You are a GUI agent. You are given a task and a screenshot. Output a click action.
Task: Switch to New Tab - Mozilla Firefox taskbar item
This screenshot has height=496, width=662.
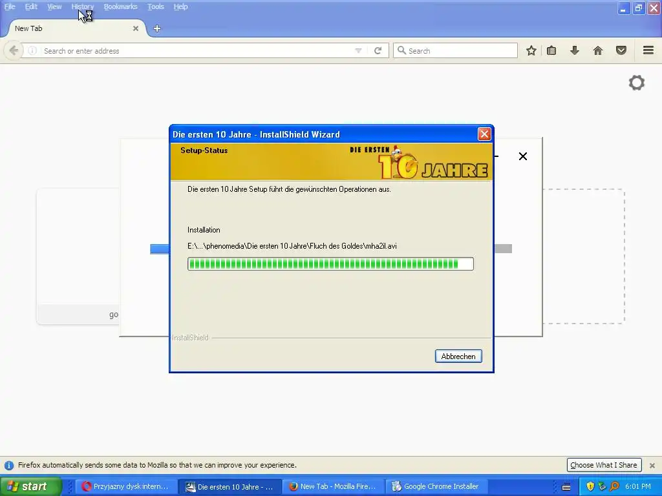[x=334, y=486]
